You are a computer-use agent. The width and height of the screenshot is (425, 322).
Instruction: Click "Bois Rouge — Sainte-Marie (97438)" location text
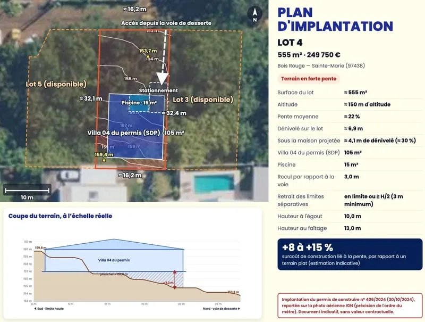(x=321, y=65)
